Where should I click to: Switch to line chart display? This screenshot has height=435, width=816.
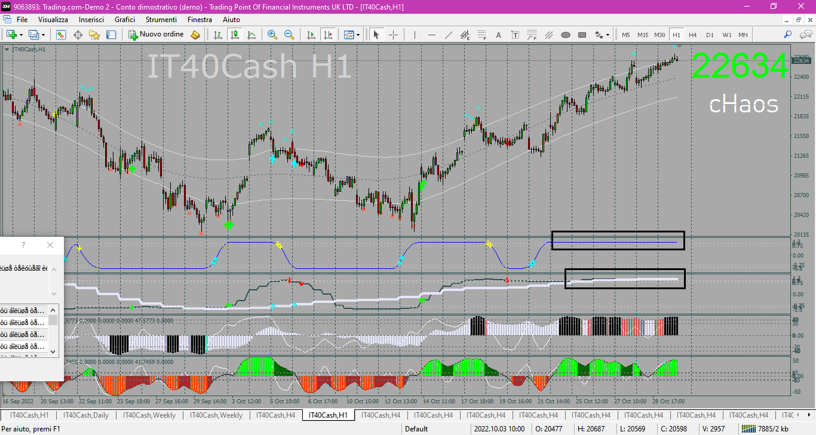[251, 35]
